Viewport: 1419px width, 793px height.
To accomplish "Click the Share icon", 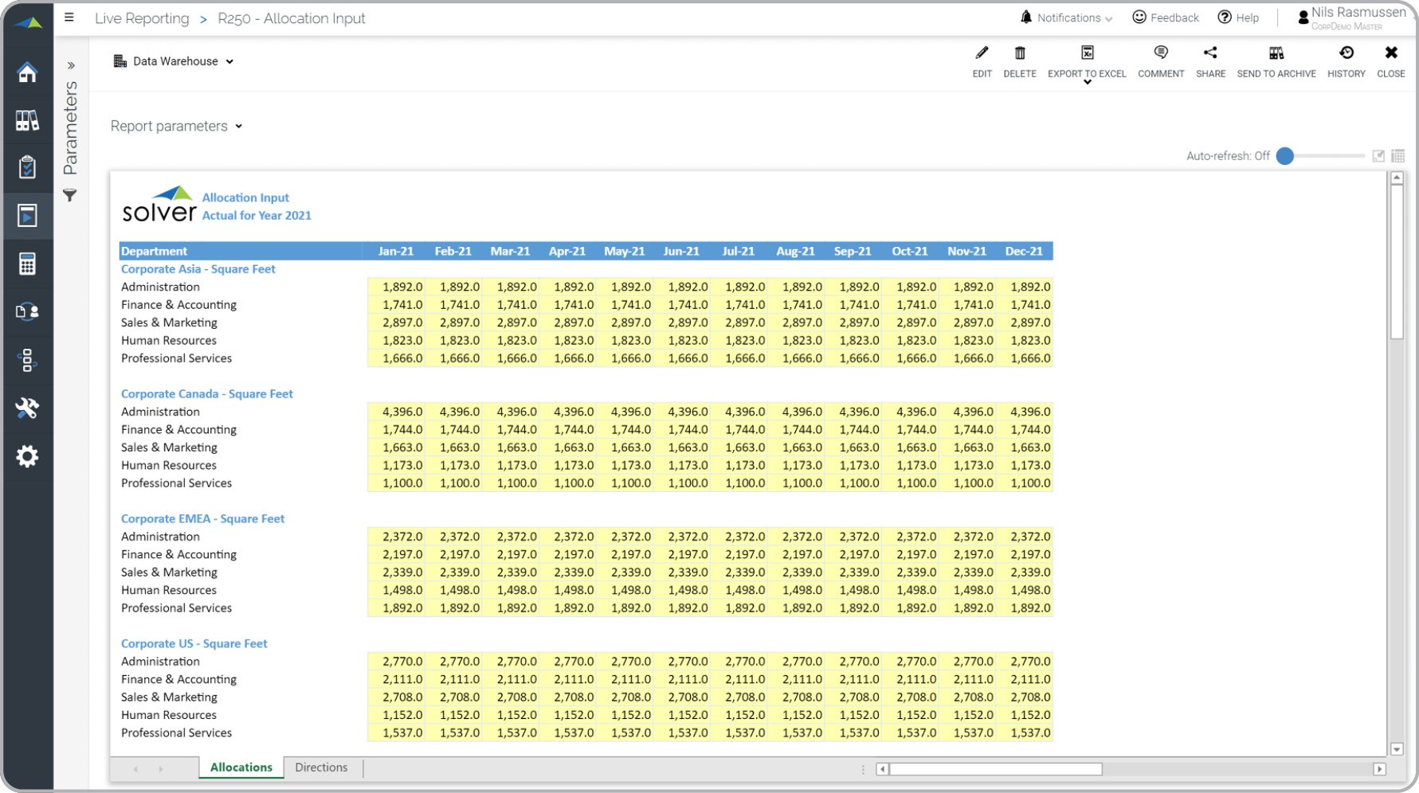I will point(1209,53).
